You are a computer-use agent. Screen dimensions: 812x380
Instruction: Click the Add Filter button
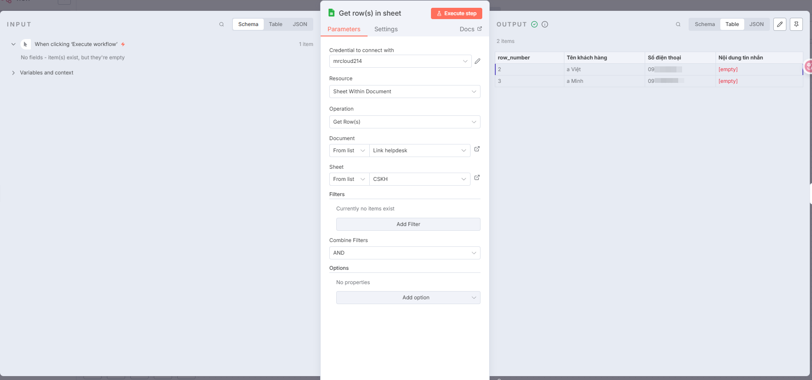408,224
